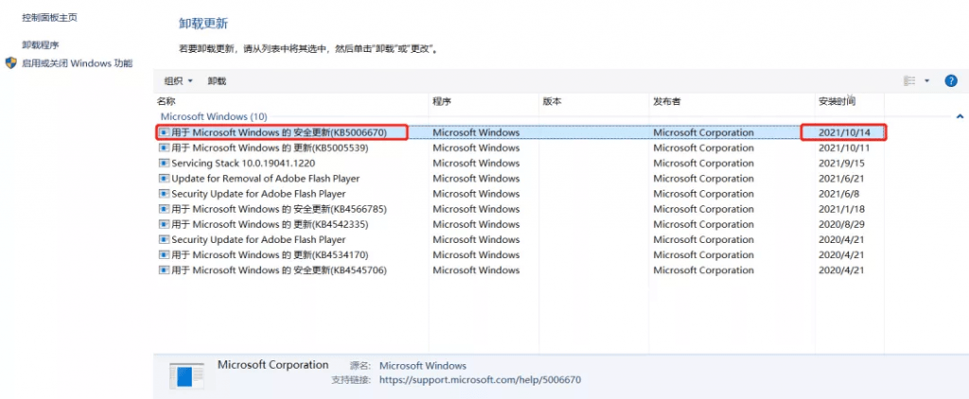Open 控制面板主页 link
969x399 pixels.
(x=49, y=18)
